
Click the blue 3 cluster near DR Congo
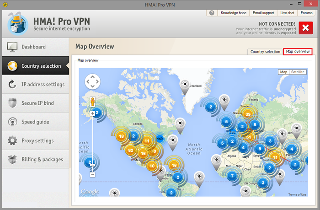263,183
